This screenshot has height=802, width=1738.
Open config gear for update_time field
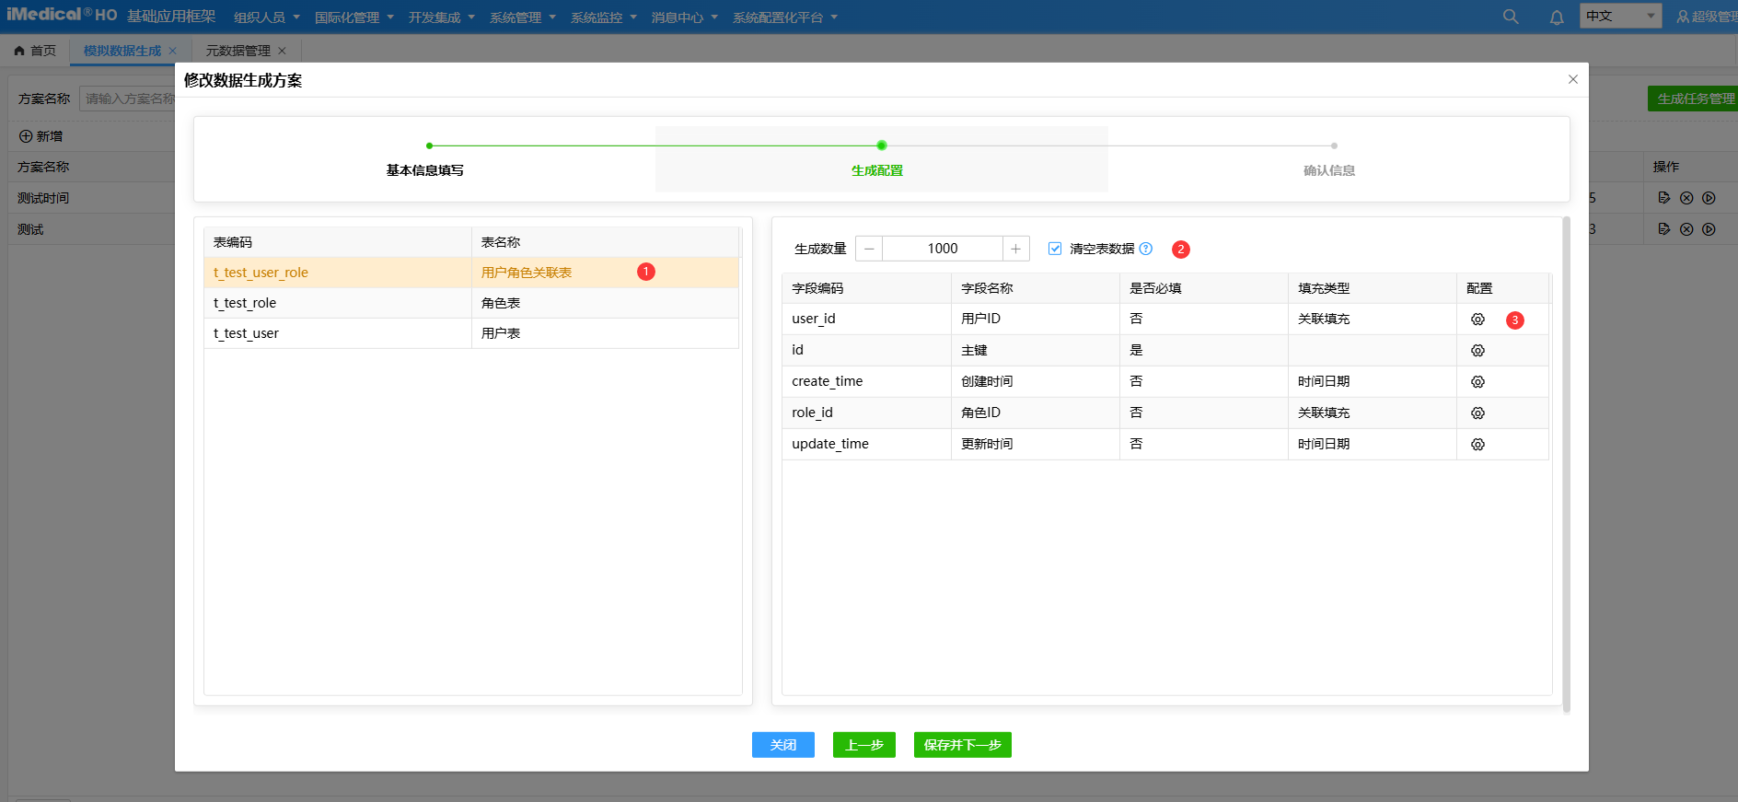pos(1477,445)
